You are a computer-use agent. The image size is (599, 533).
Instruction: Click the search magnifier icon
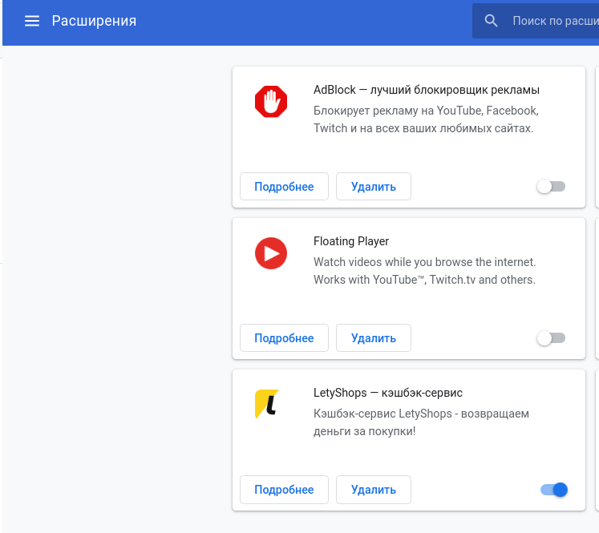[491, 21]
